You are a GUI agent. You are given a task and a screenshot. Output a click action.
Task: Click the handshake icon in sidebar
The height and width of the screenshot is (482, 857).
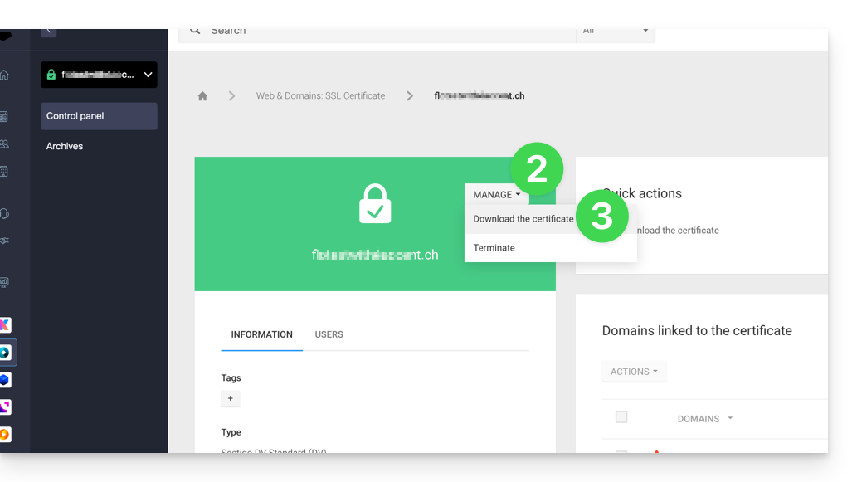coord(5,241)
